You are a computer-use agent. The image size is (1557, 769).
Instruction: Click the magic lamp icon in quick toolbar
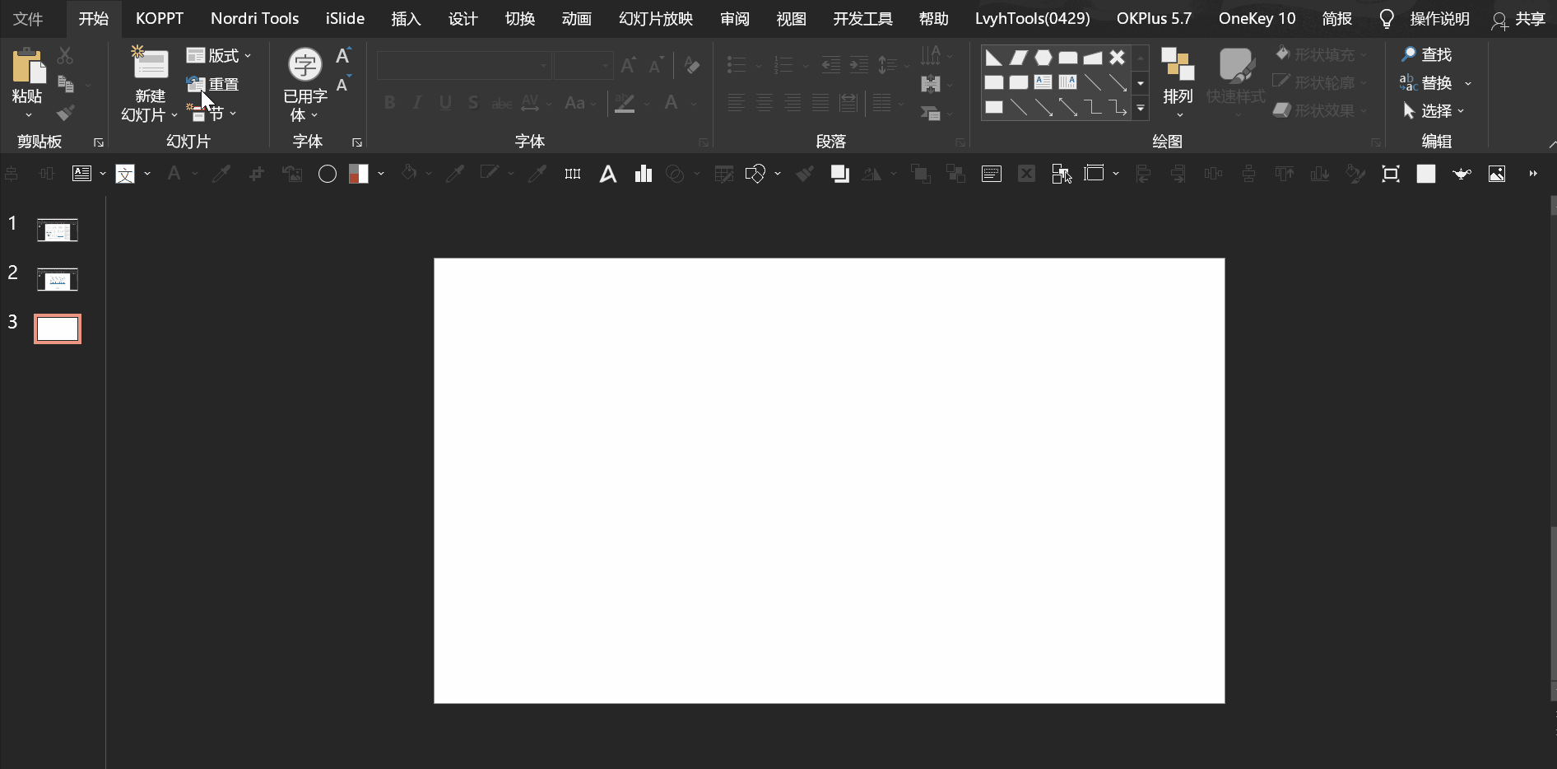[x=1462, y=174]
